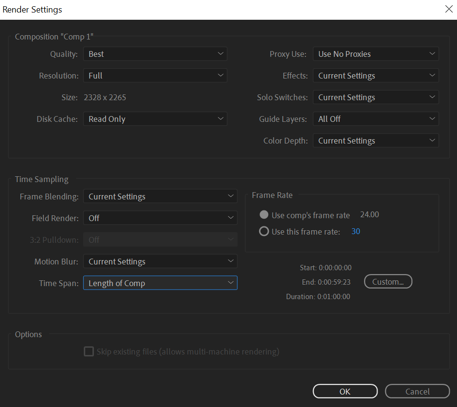The height and width of the screenshot is (407, 457).
Task: Open the Field Render dropdown
Action: (x=160, y=218)
